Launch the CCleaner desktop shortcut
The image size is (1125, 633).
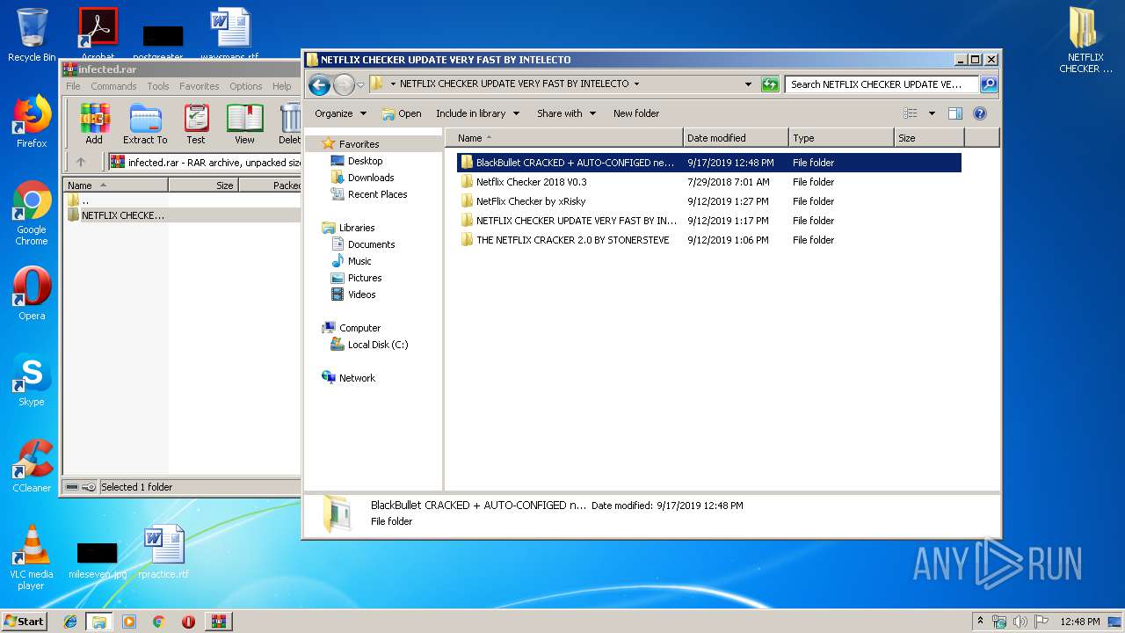(x=32, y=466)
